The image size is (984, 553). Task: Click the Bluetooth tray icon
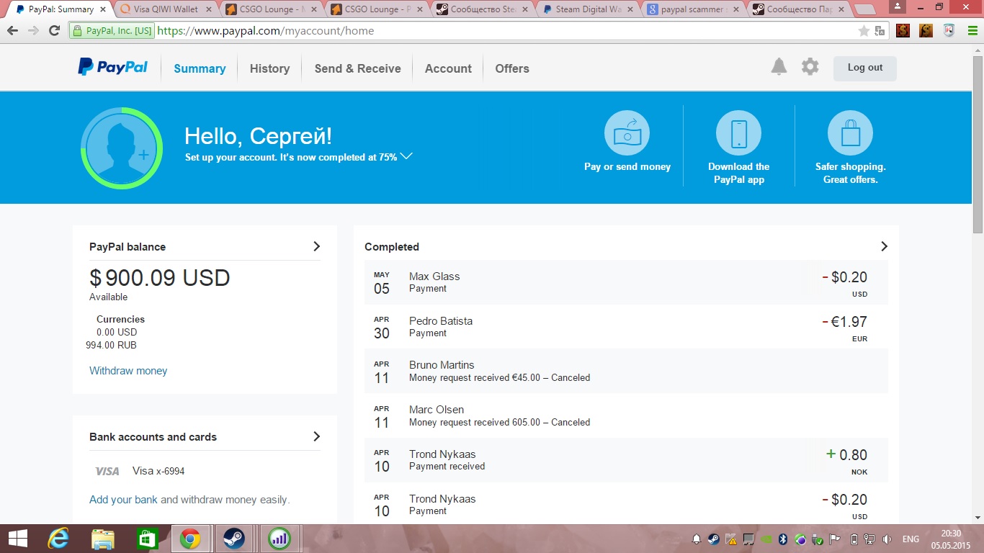pos(784,539)
